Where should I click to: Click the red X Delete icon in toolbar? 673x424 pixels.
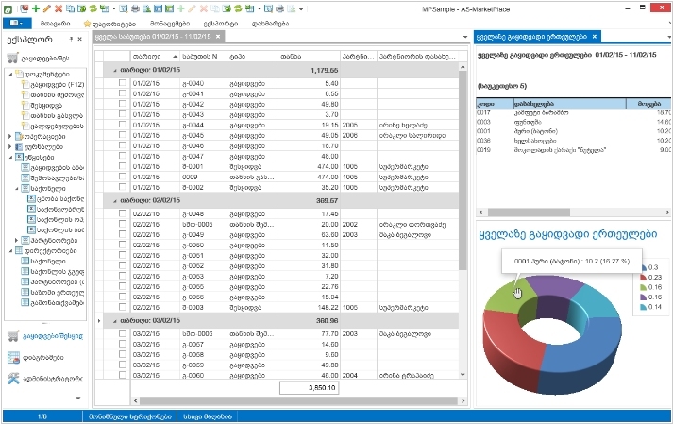click(x=59, y=8)
